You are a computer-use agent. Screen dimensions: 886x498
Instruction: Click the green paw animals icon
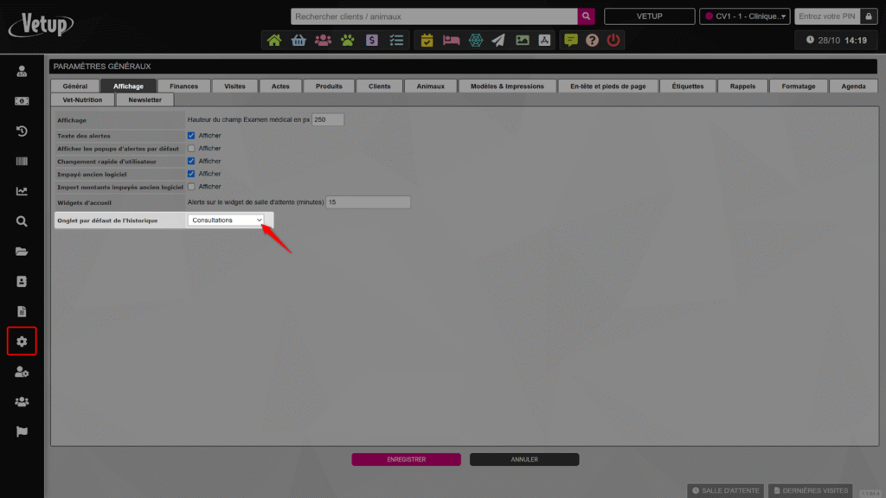click(347, 40)
